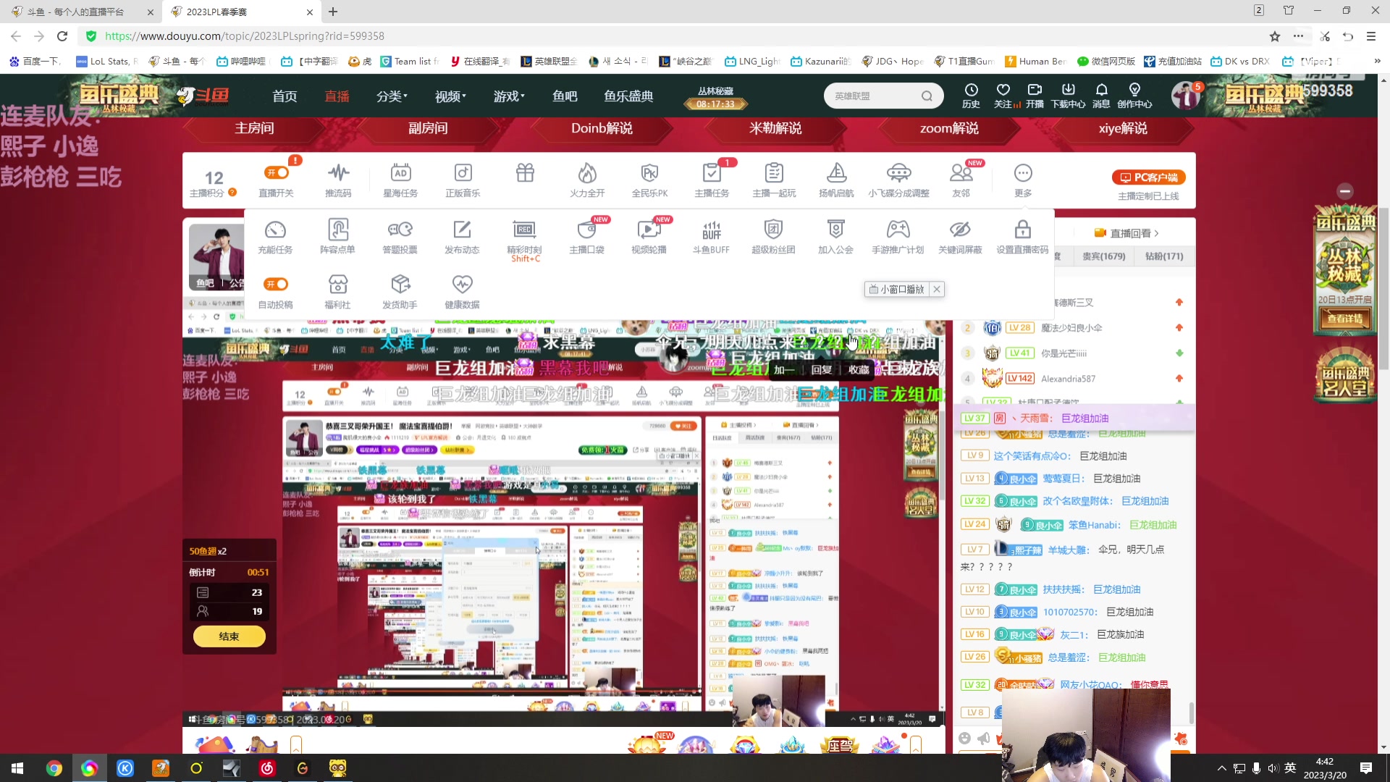Open the 钻粉(171) tab

(1164, 256)
